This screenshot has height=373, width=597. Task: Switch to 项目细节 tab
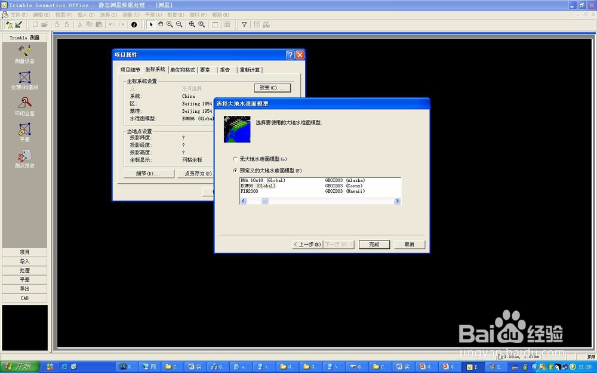(x=130, y=70)
